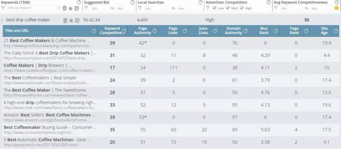The width and height of the screenshot is (341, 149).
Task: Uncheck the Med competition checkbox
Action: [228, 8]
